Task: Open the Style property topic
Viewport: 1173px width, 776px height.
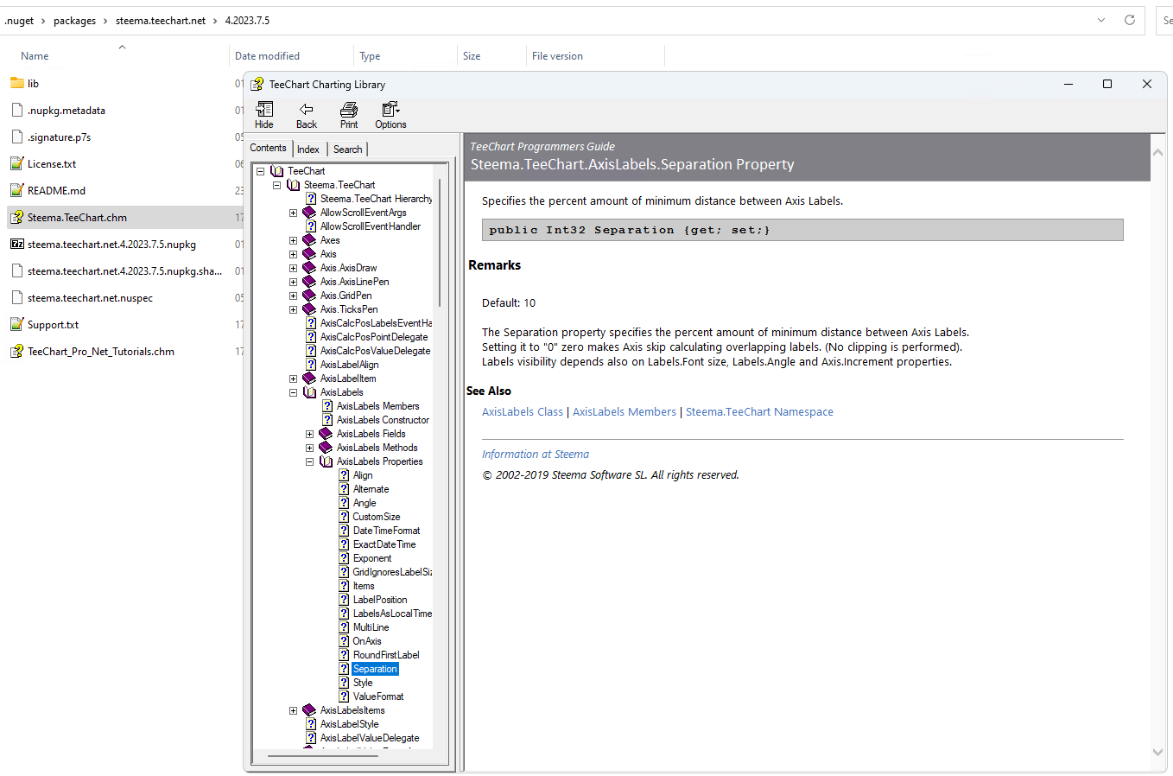Action: tap(363, 683)
